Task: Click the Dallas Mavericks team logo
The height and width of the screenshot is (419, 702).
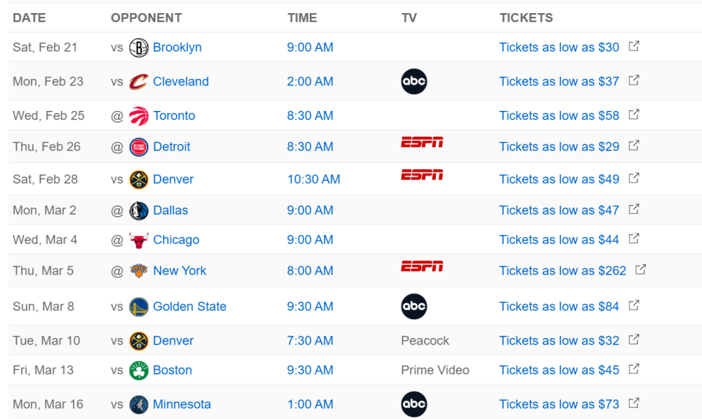Action: (x=138, y=210)
